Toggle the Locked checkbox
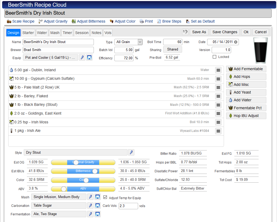Screen dimensions: 277x222 pos(214,57)
